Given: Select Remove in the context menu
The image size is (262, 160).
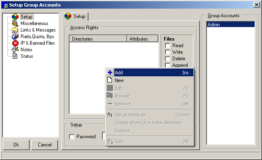Looking at the screenshot, I should pyautogui.click(x=150, y=104).
